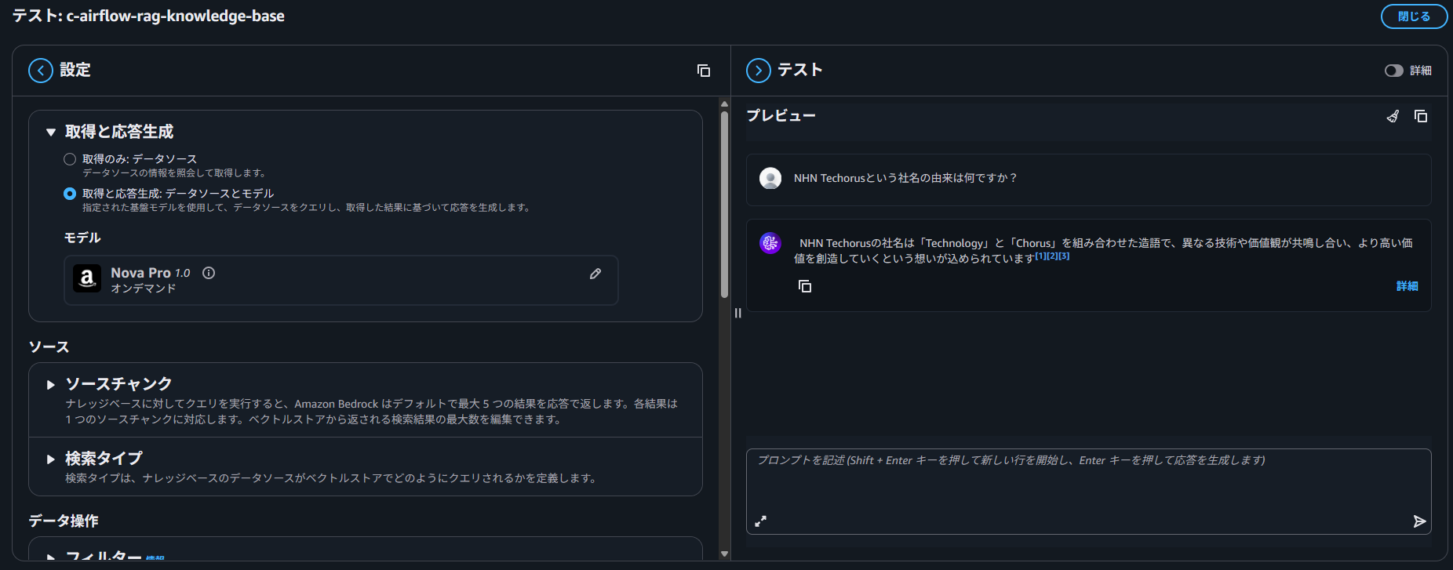Click the right chevron circle next to テスト
This screenshot has height=570, width=1453.
pos(759,71)
